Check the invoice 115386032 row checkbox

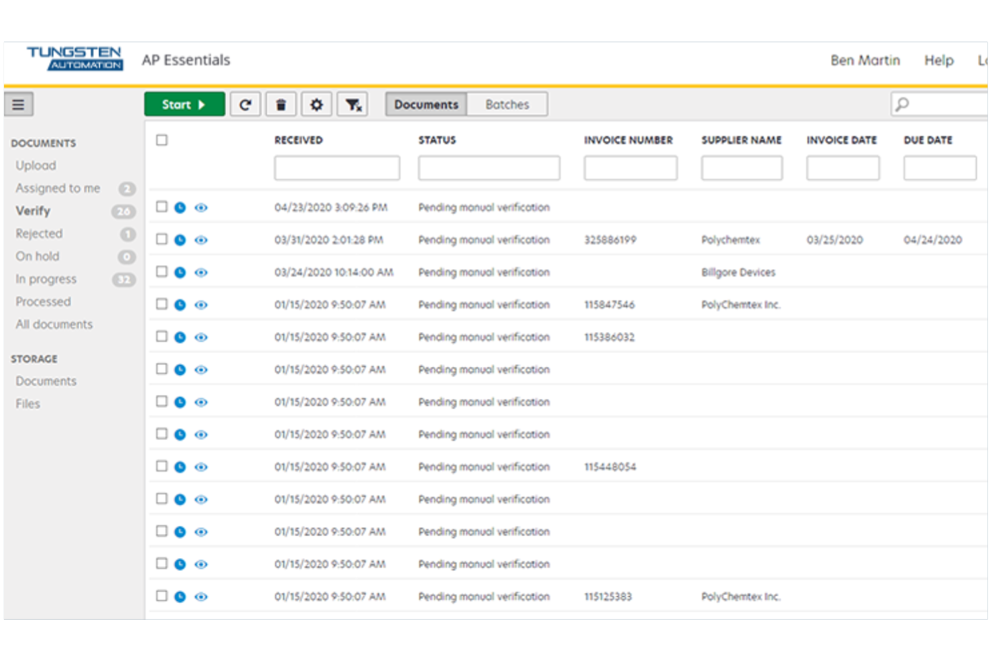(x=162, y=336)
